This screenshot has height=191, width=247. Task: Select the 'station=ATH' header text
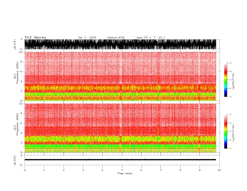click(x=116, y=37)
